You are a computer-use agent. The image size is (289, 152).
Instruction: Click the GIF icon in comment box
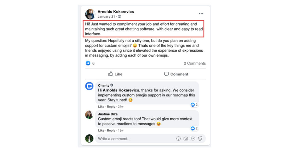tap(193, 139)
